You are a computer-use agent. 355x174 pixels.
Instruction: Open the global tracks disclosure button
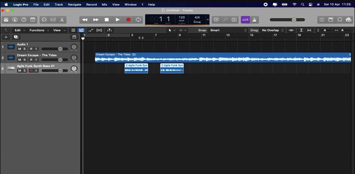point(74,37)
